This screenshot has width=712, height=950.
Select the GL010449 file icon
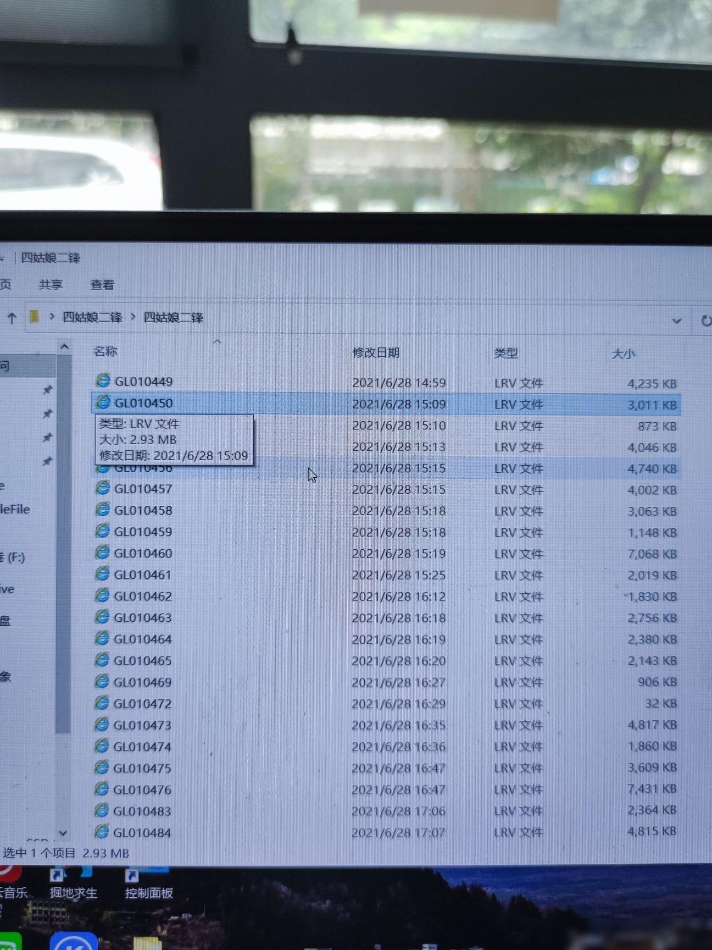point(103,380)
